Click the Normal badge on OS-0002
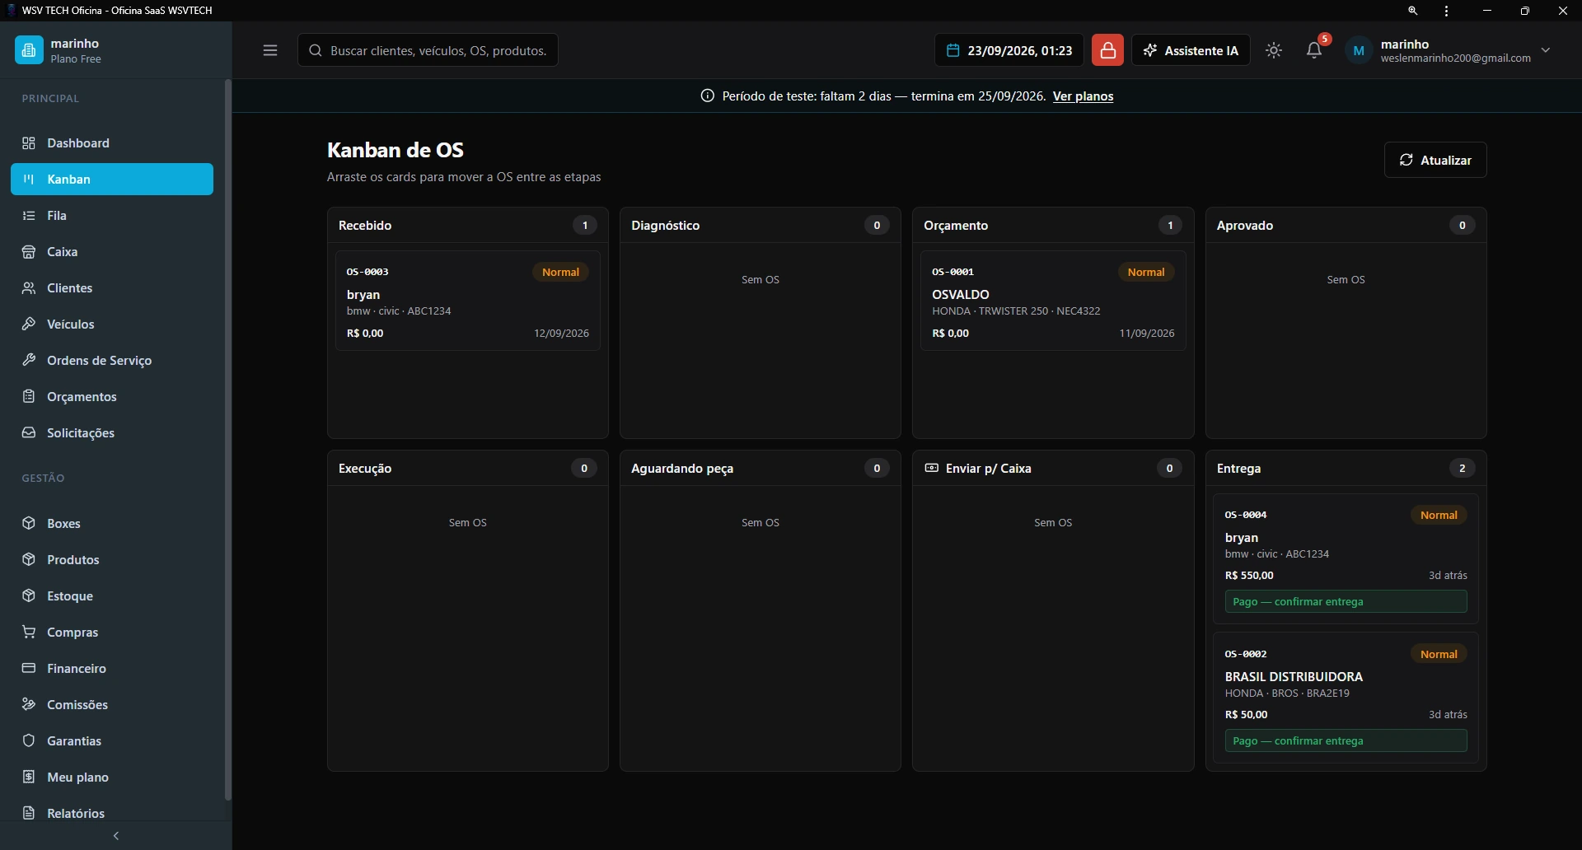The width and height of the screenshot is (1582, 850). [1439, 655]
